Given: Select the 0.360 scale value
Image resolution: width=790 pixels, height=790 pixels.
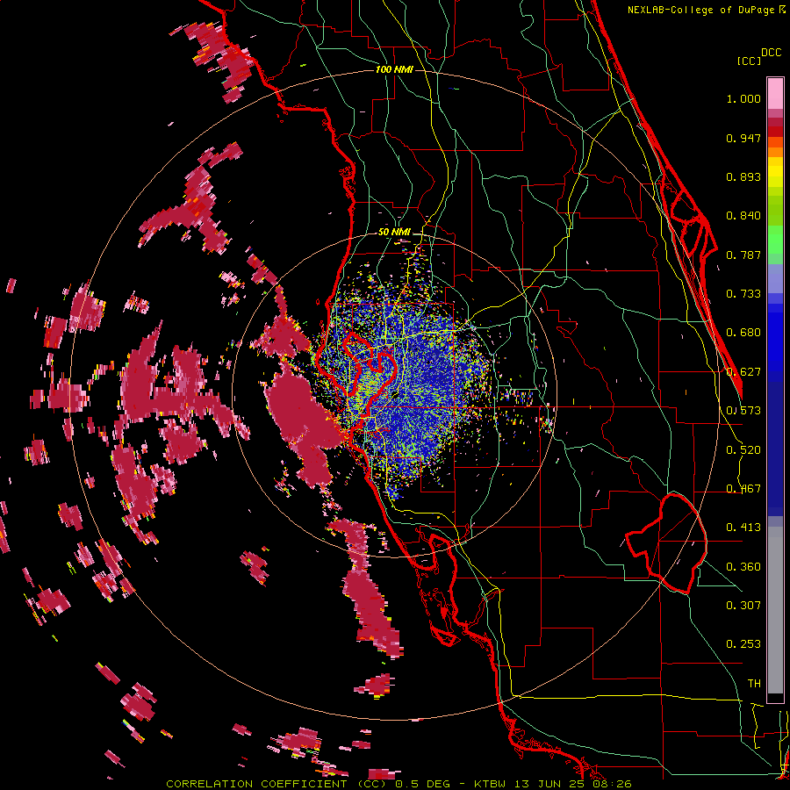Looking at the screenshot, I should [743, 567].
